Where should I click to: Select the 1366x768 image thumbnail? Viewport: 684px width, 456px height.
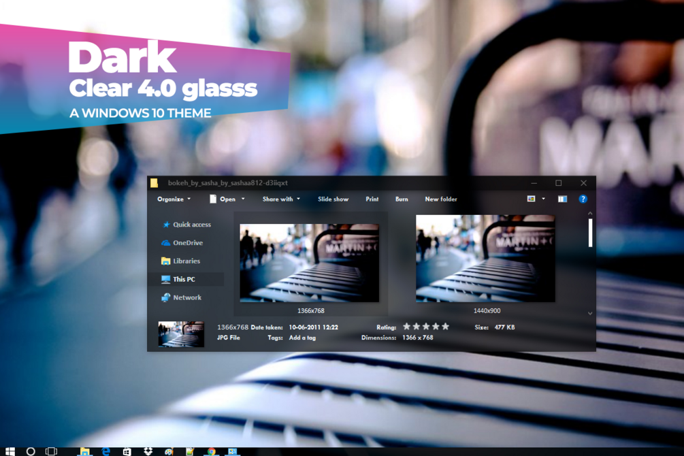[309, 263]
